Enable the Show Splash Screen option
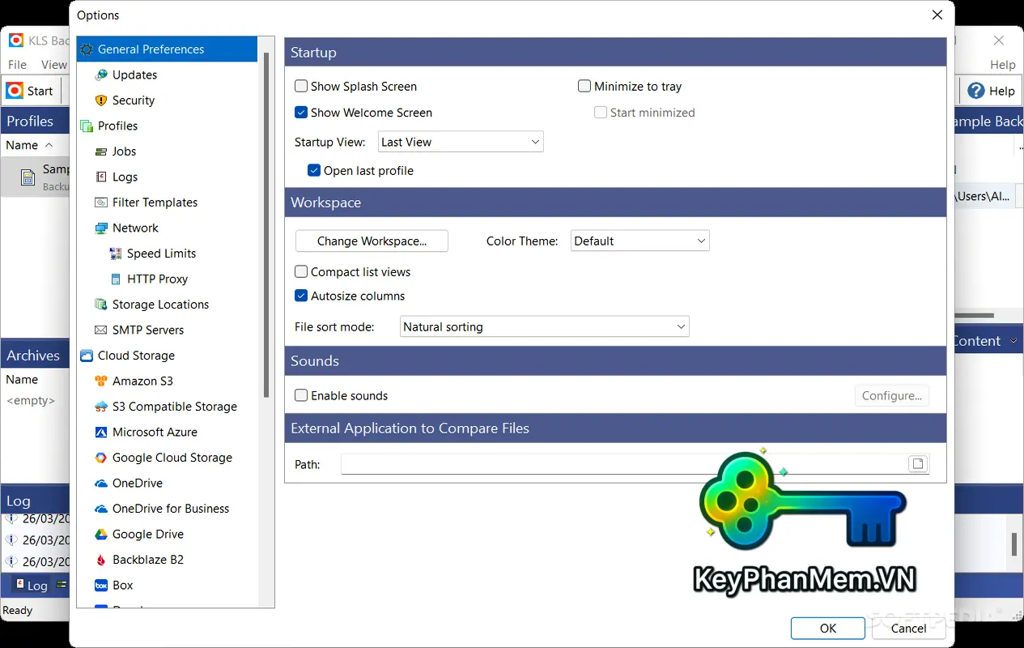The height and width of the screenshot is (648, 1024). point(300,86)
